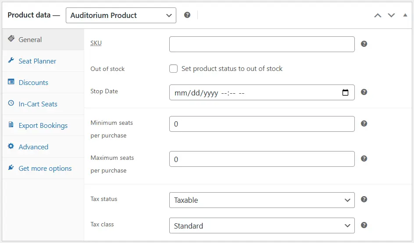Enable Set product status to out of stock
This screenshot has width=414, height=243.
click(x=174, y=69)
